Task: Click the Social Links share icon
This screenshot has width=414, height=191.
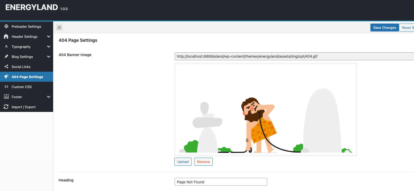Action: (x=6, y=67)
